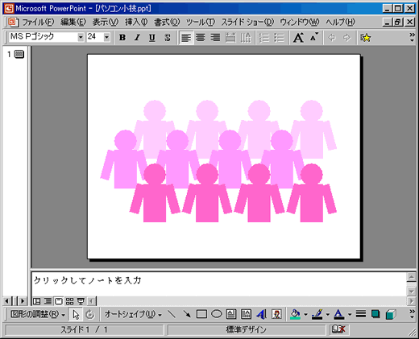This screenshot has width=419, height=339.
Task: Open 図形の調整 draw menu
Action: click(37, 314)
